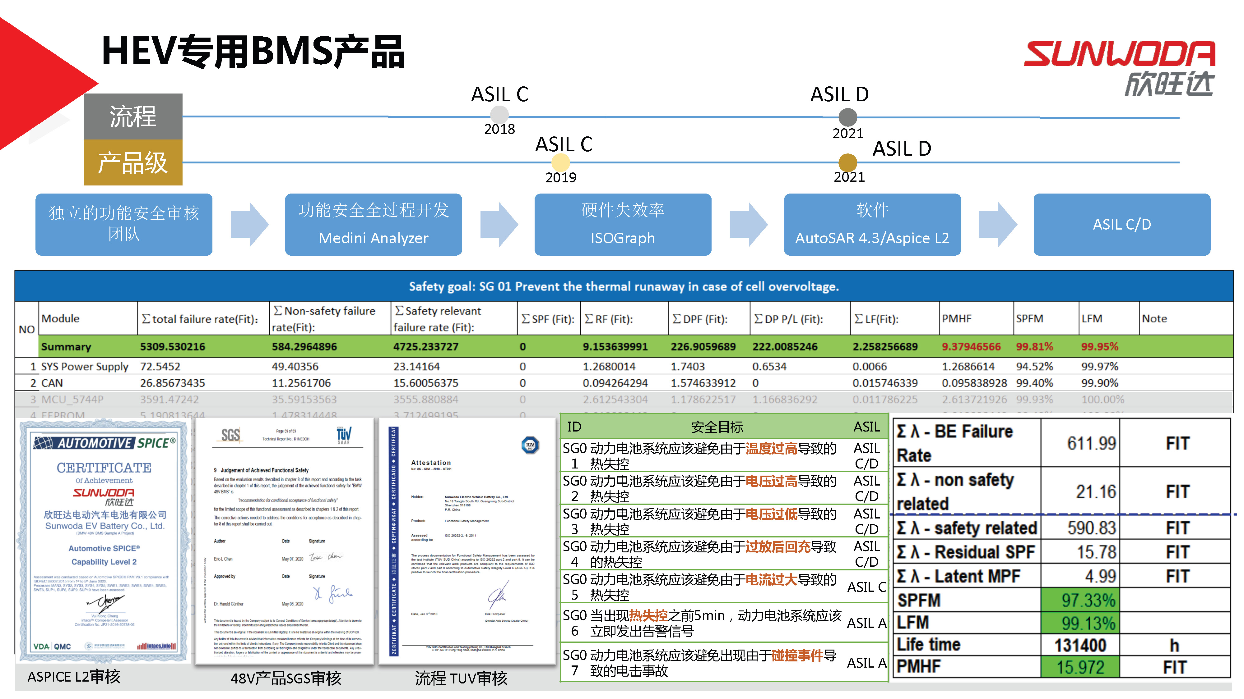The image size is (1244, 699).
Task: Click the SG07 碰撞事件 safety goal row
Action: tap(724, 662)
